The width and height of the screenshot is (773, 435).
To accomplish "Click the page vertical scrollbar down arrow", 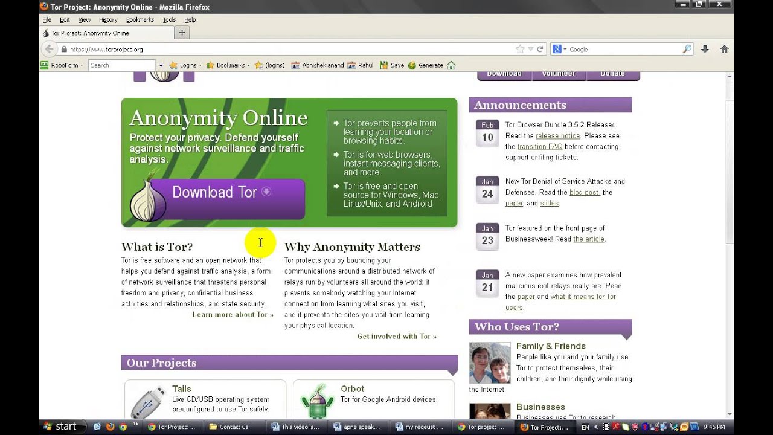I will click(x=730, y=414).
